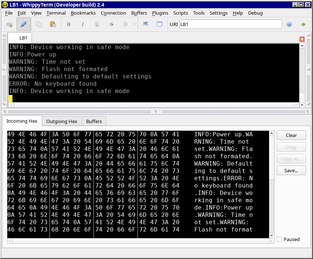Open the Settings menu
The width and height of the screenshot is (313, 259).
pos(218,13)
